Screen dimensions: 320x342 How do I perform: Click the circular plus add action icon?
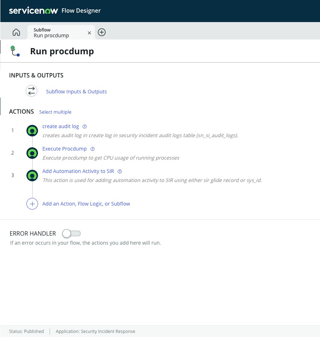(32, 204)
